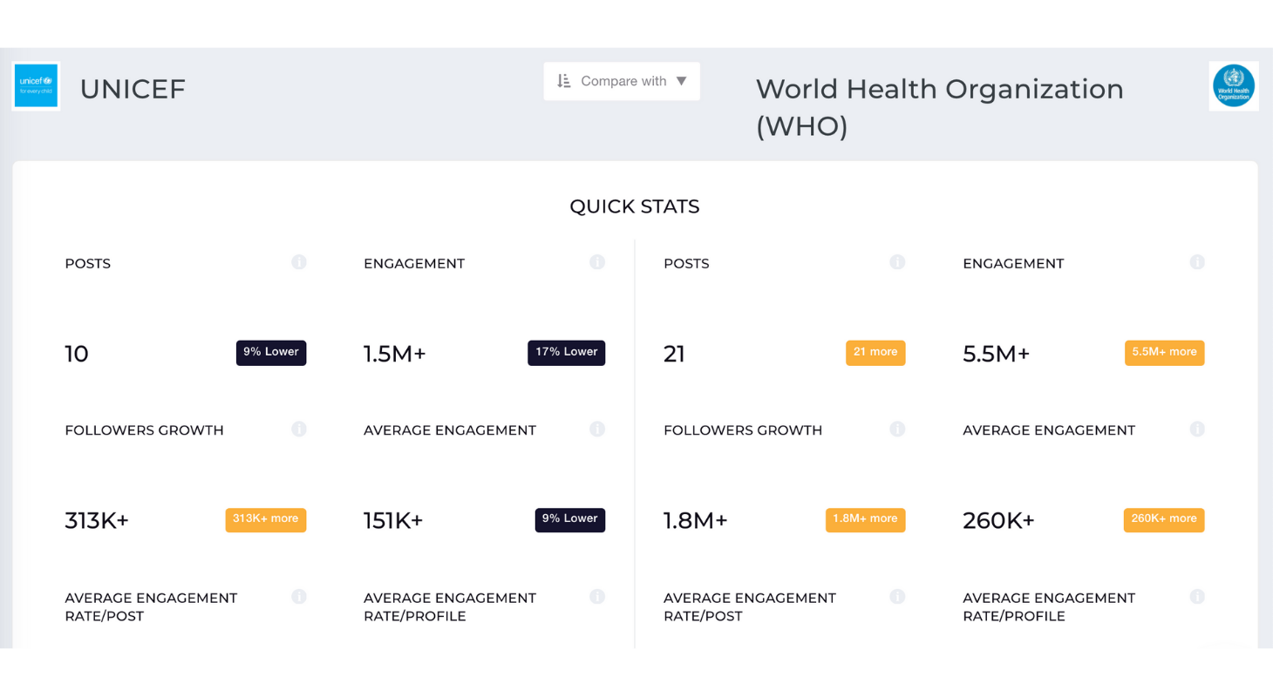Click info icon beside WHO AVERAGE ENGAGEMENT RATE/PROFILE
Screen dimensions: 1273x697
tap(1197, 597)
